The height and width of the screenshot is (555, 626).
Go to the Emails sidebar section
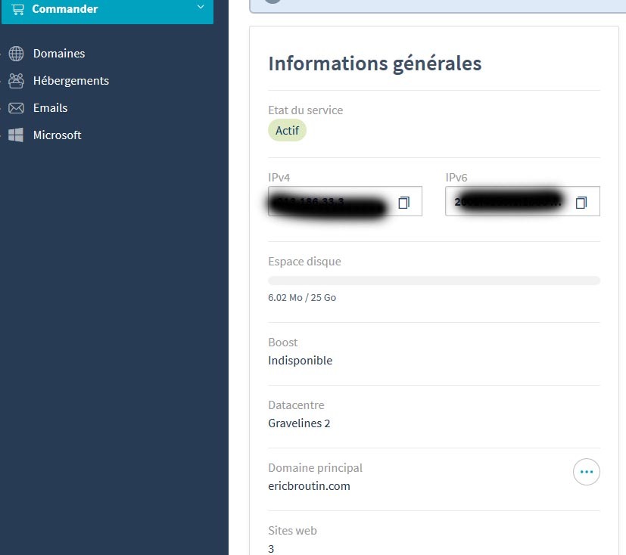coord(50,108)
